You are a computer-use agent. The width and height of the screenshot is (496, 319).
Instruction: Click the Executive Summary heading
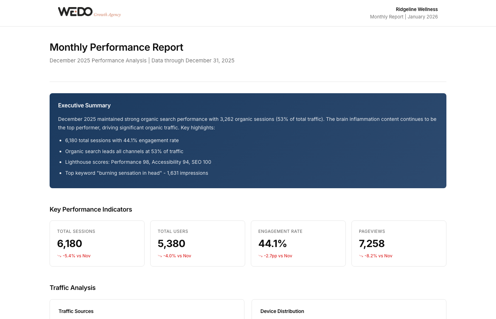point(84,106)
